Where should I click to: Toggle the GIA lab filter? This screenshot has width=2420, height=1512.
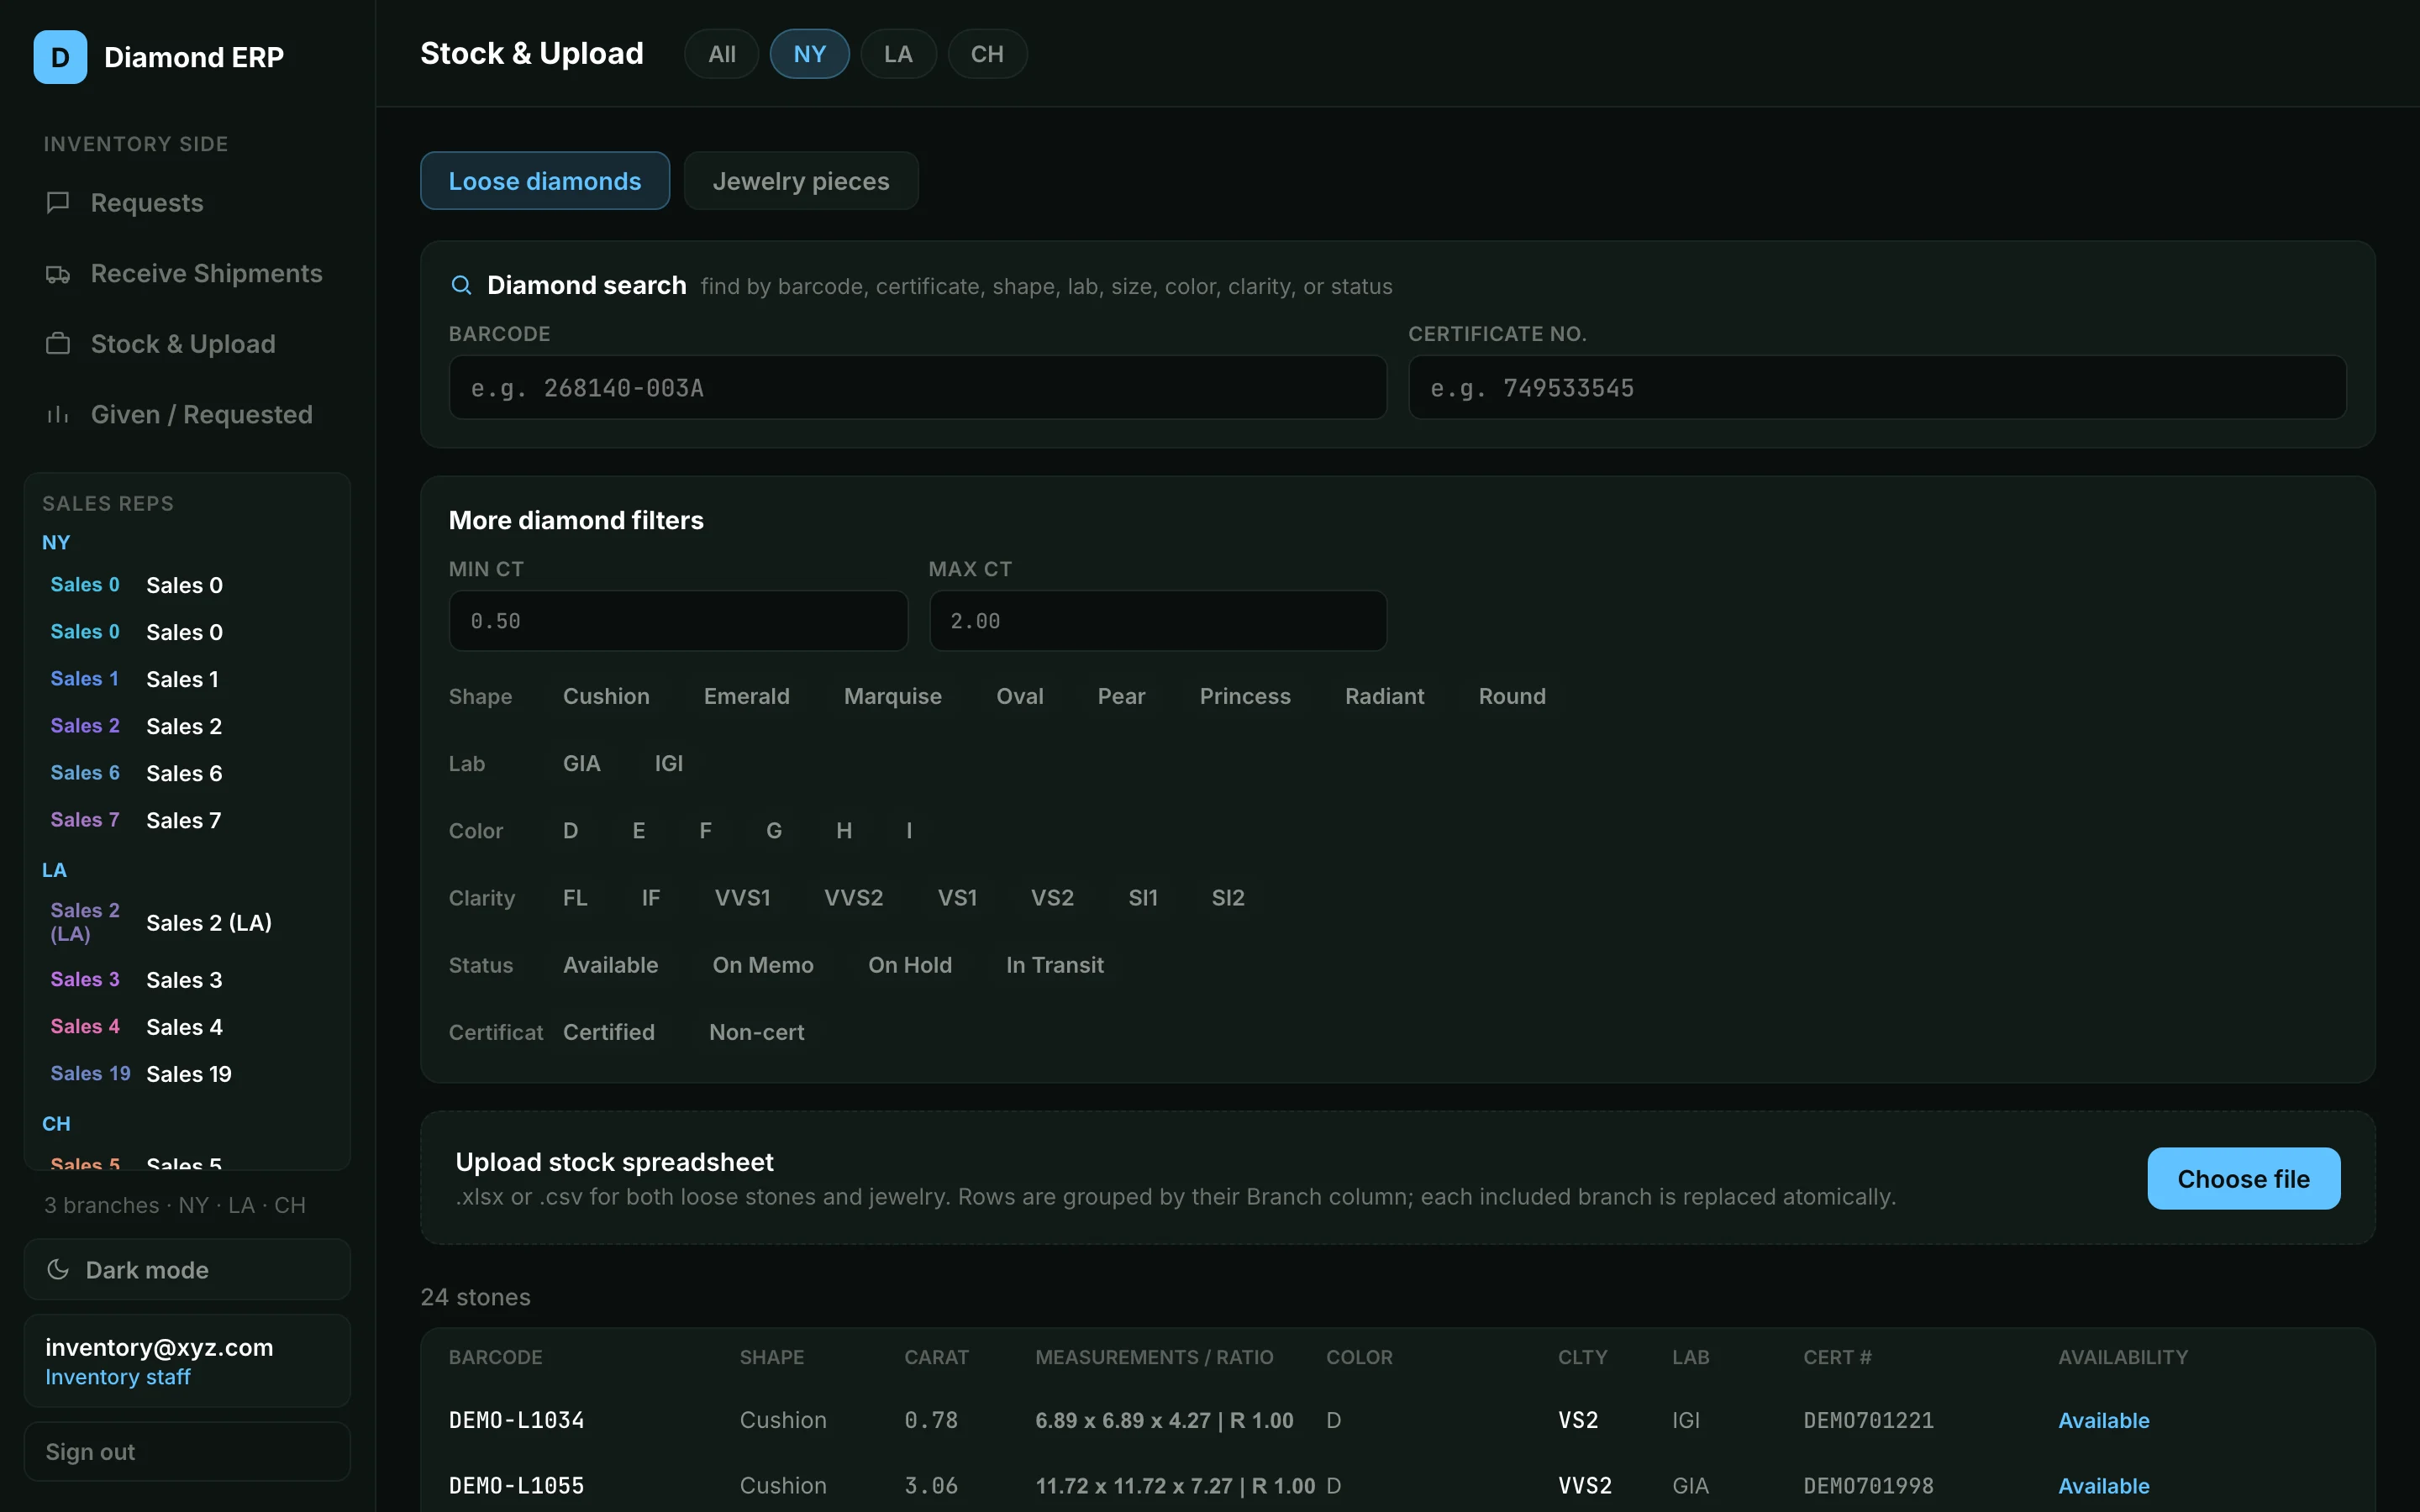[x=581, y=763]
